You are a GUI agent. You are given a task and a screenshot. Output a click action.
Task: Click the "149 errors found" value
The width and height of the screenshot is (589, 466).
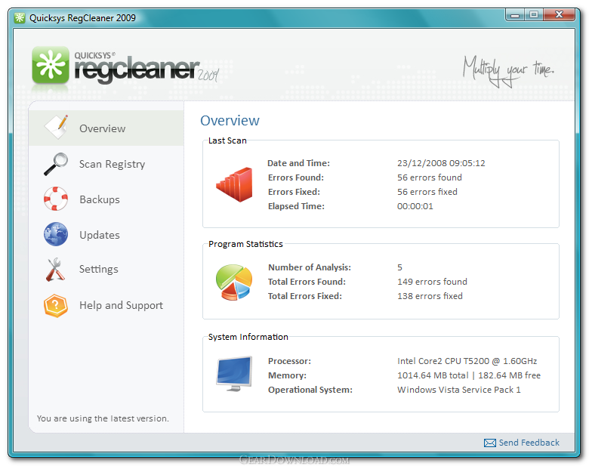[432, 282]
